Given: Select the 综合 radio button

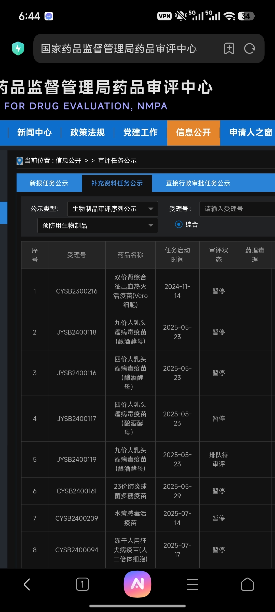Looking at the screenshot, I should point(179,224).
